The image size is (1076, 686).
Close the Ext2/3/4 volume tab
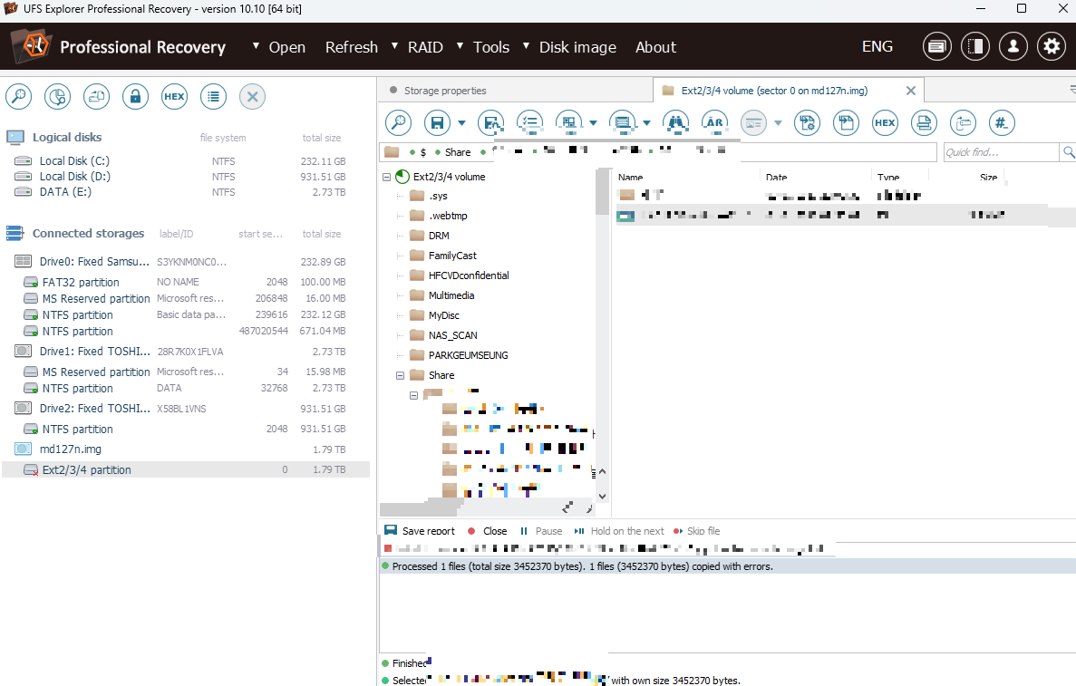pyautogui.click(x=911, y=91)
